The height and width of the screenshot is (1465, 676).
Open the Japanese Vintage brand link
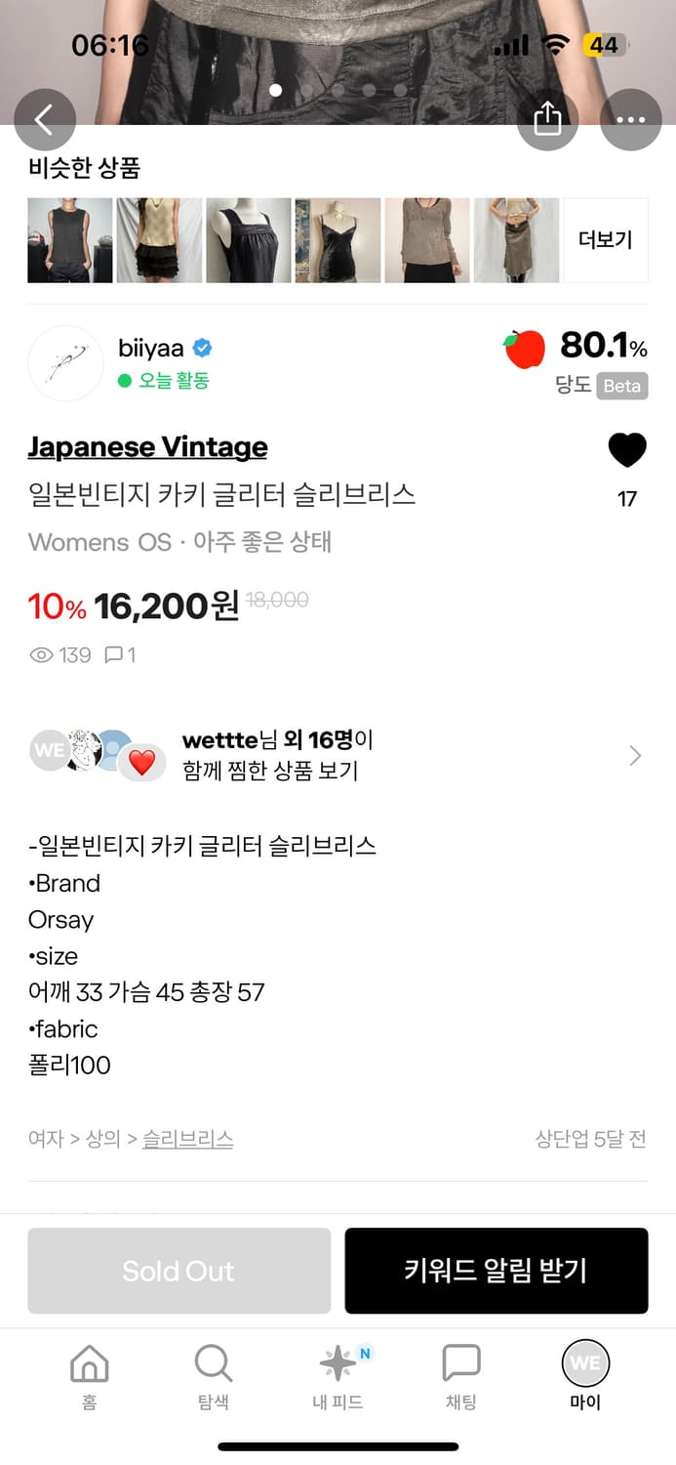(147, 447)
